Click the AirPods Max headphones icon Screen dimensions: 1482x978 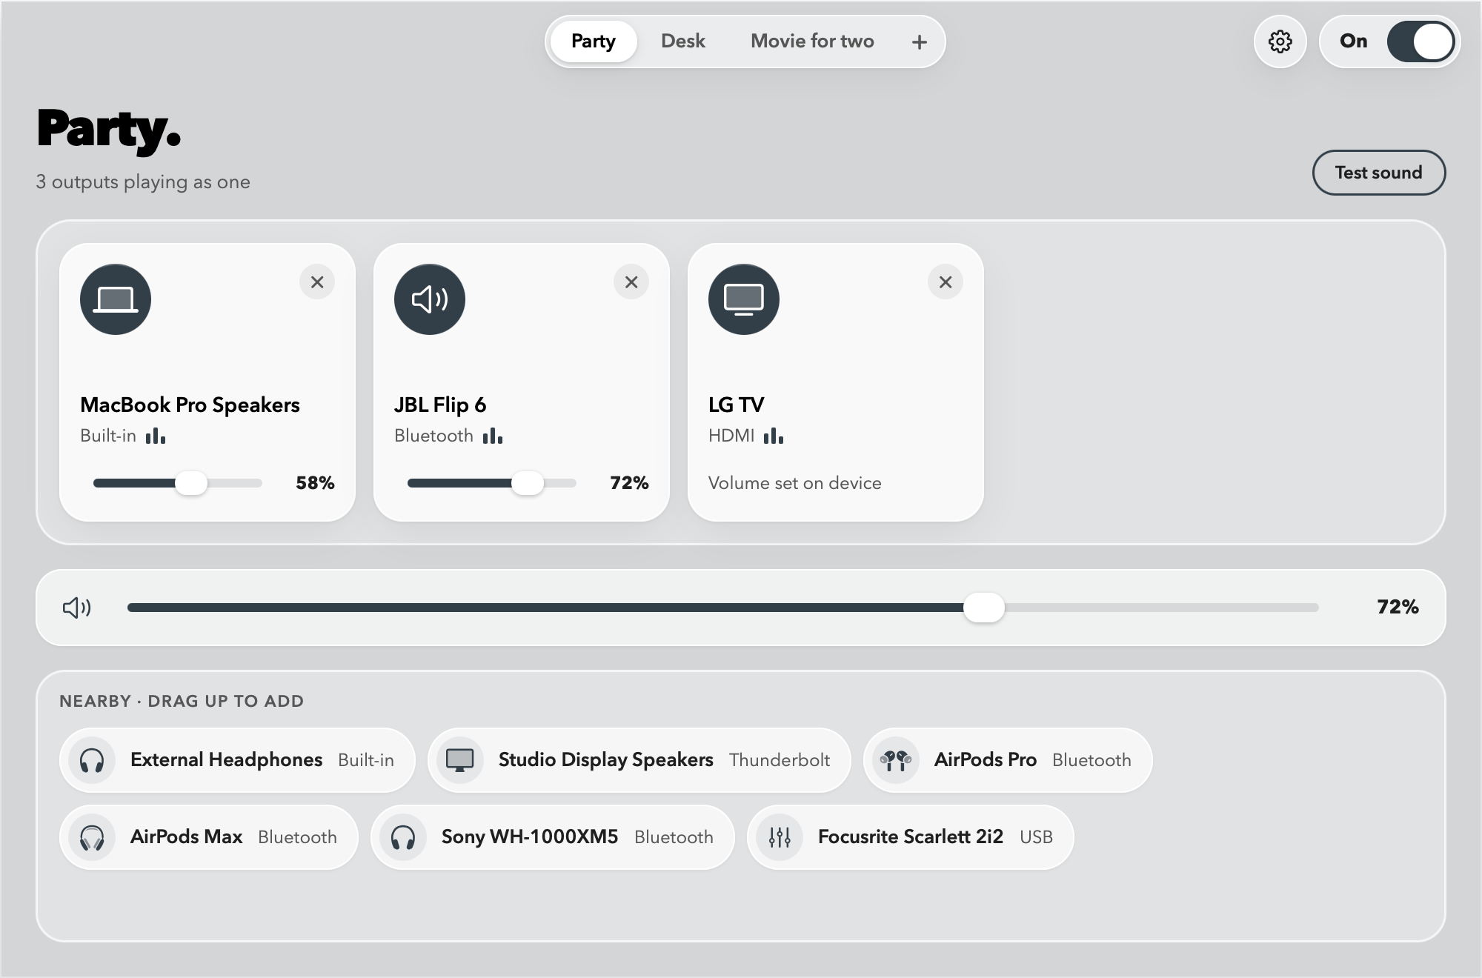pos(92,837)
